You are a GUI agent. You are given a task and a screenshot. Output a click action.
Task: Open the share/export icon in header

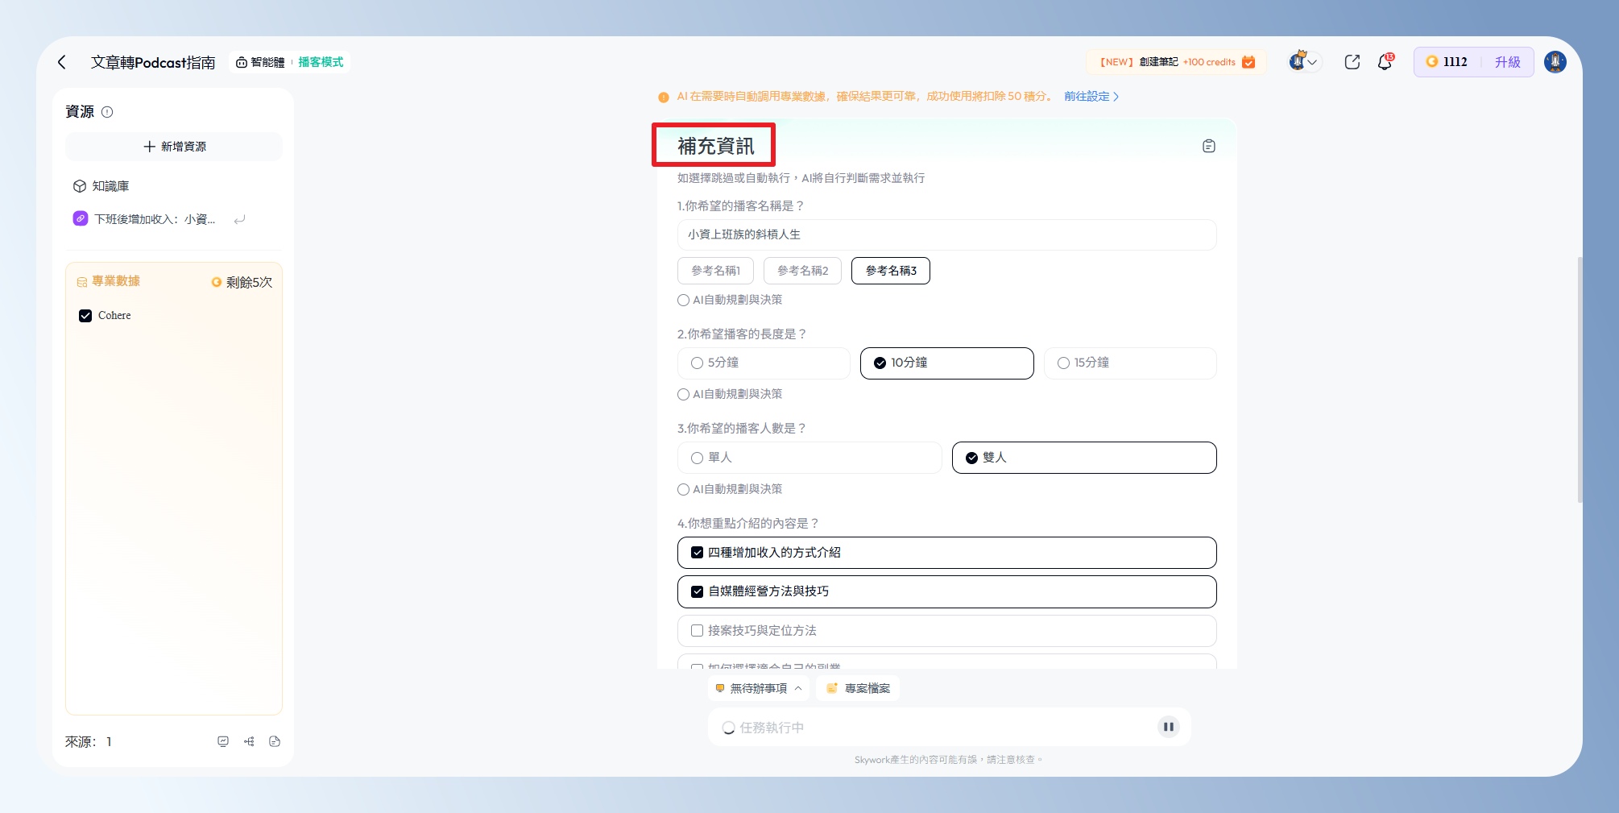(1352, 62)
